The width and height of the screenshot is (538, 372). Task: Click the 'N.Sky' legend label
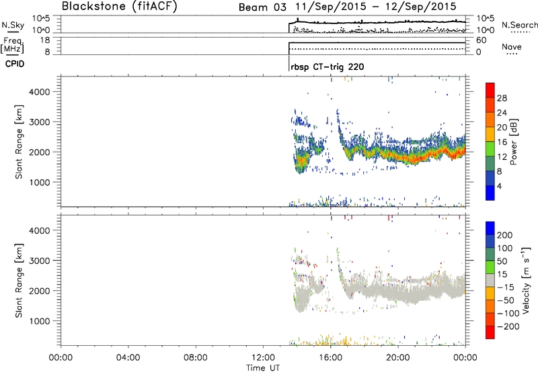click(13, 25)
